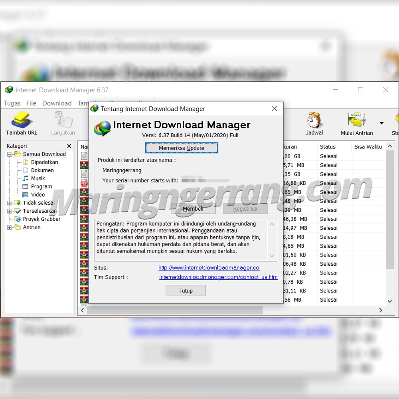Click the 14,97 MB size cell
The height and width of the screenshot is (399, 399).
[295, 228]
